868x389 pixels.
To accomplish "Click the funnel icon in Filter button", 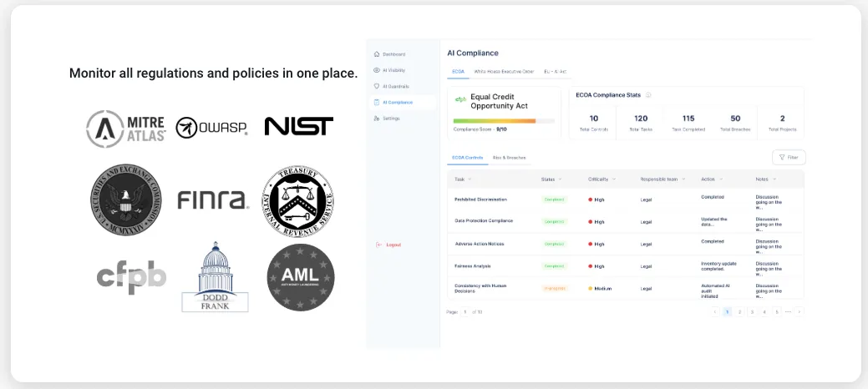I will (782, 157).
